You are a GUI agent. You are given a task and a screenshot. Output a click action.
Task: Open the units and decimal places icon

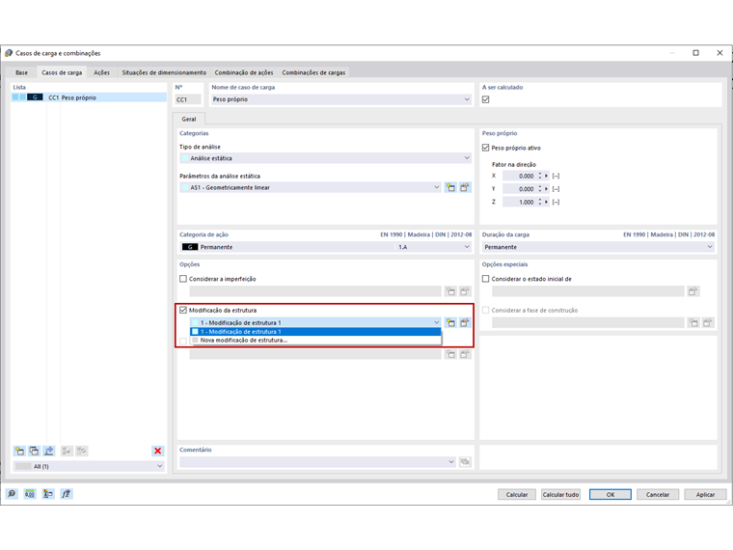30,494
